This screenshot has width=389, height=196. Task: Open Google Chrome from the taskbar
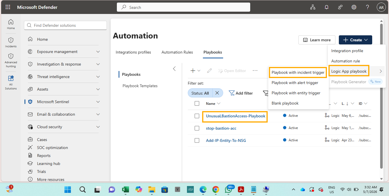click(x=216, y=189)
